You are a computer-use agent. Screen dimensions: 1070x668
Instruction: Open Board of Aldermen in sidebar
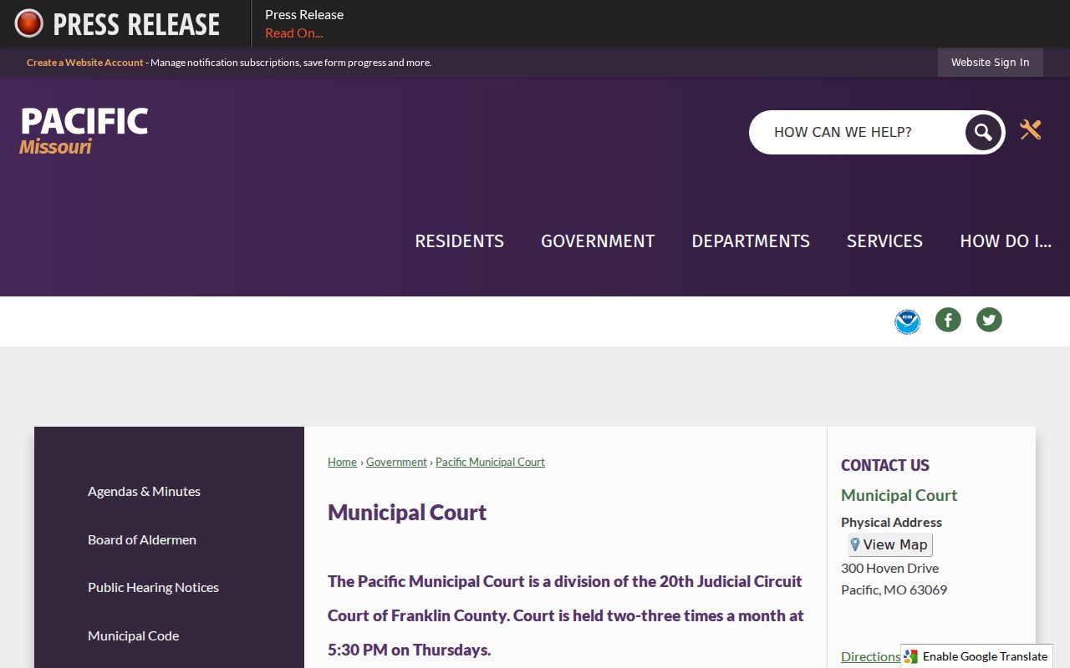tap(142, 539)
